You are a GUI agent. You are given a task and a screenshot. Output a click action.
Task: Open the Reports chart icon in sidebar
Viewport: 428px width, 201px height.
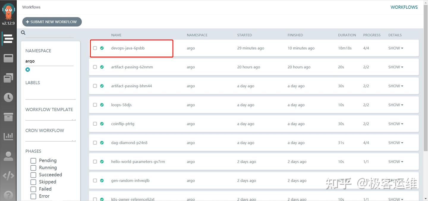tap(8, 136)
